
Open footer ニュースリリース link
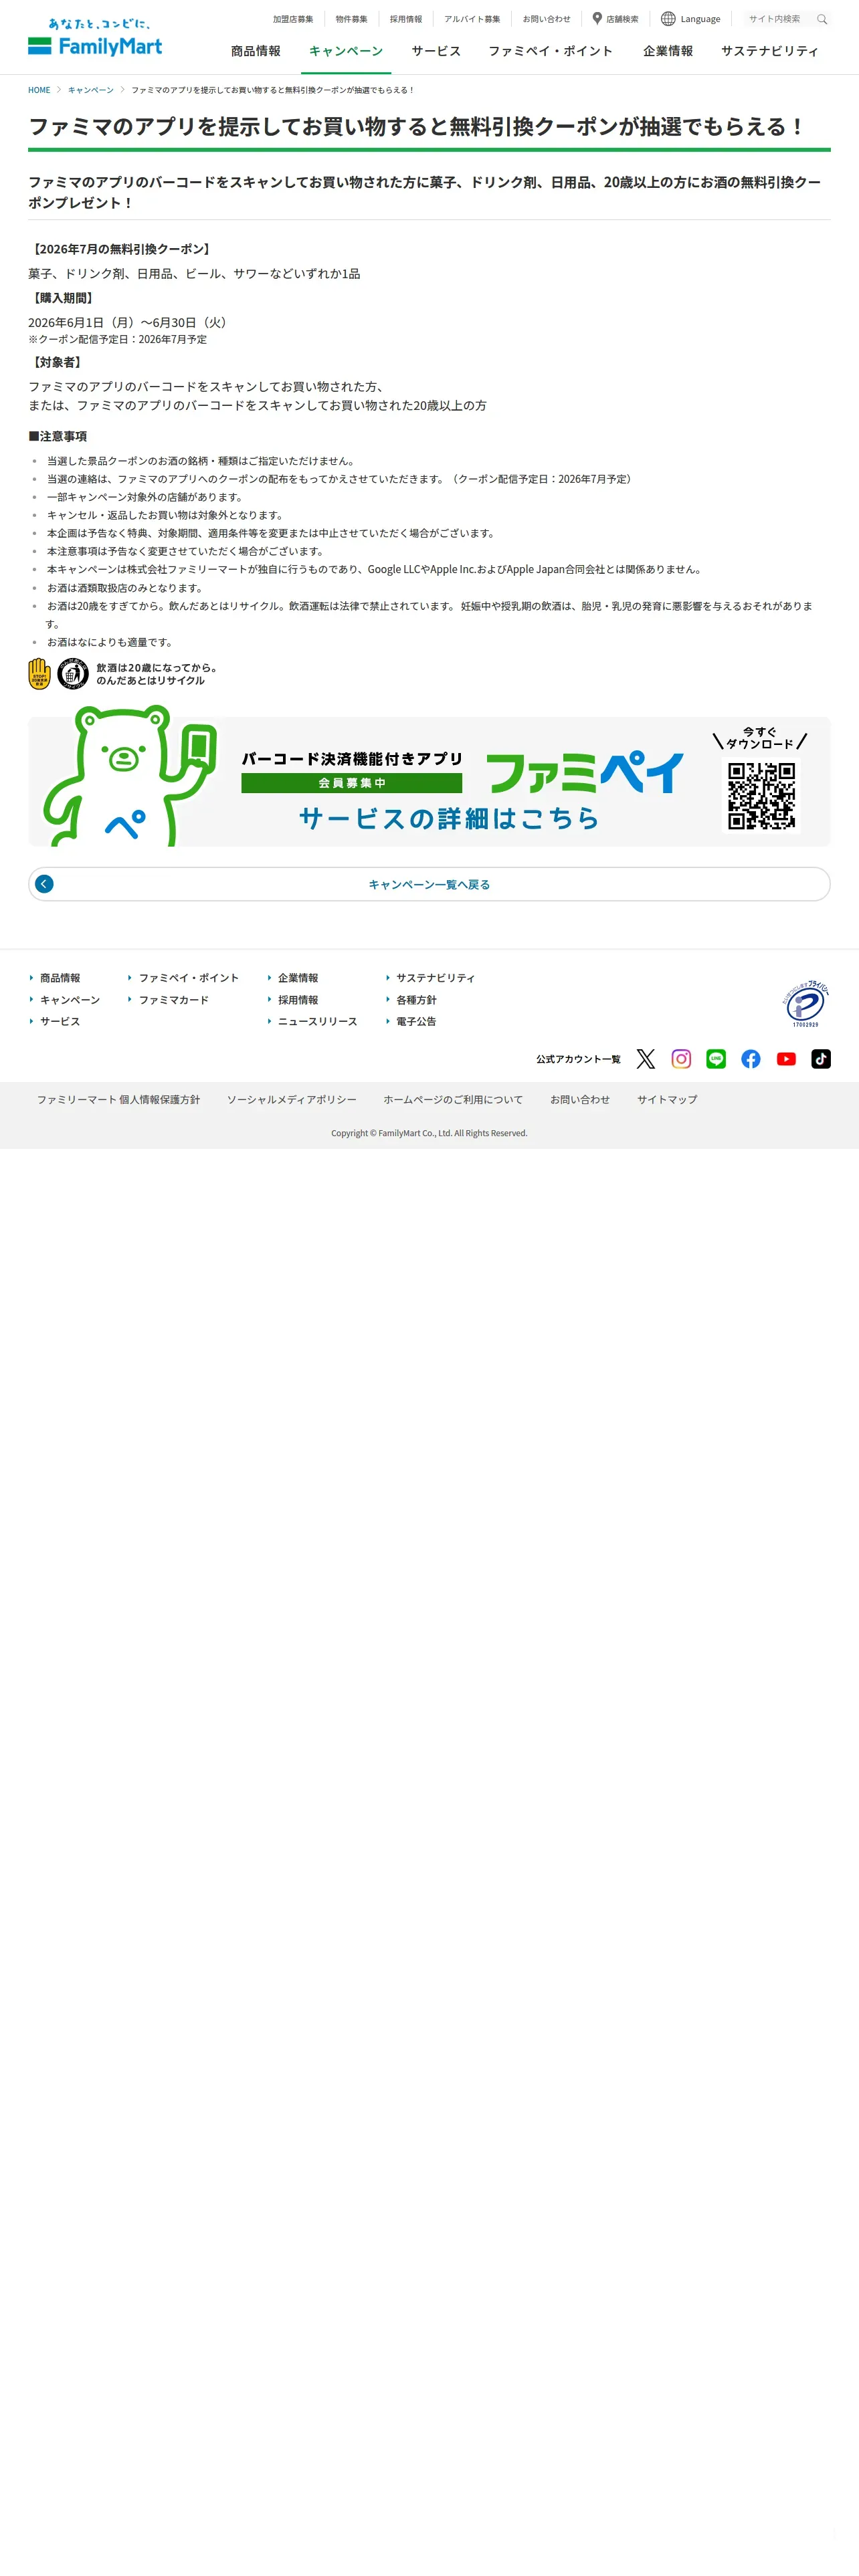tap(317, 1022)
